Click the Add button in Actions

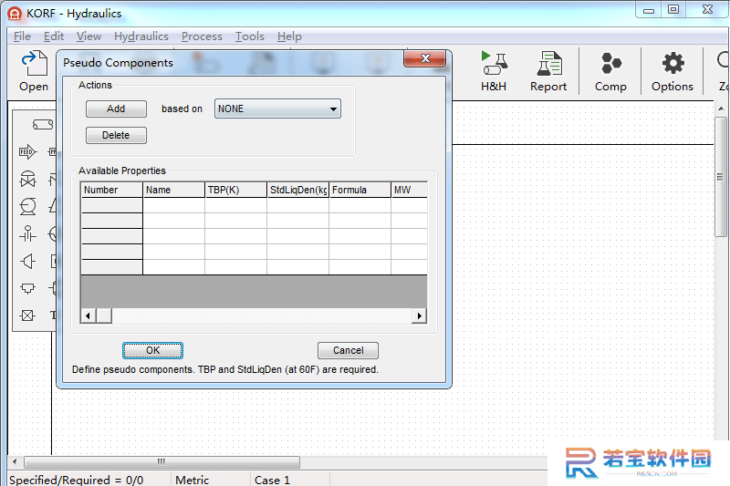116,109
